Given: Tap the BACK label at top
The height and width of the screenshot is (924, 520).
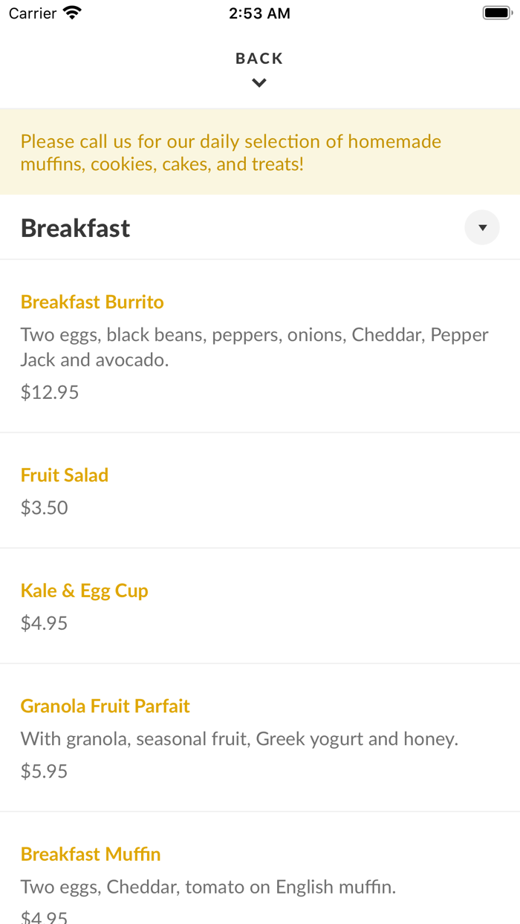Looking at the screenshot, I should [259, 59].
